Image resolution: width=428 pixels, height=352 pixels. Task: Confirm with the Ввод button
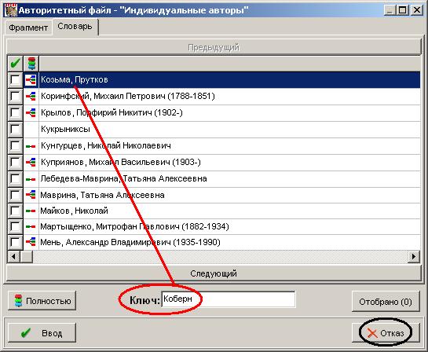(x=42, y=333)
